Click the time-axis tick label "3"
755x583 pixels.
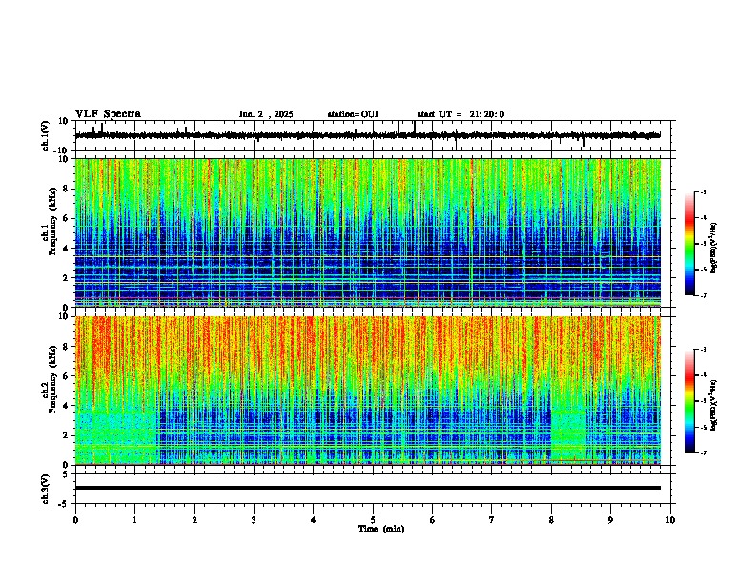pyautogui.click(x=254, y=520)
